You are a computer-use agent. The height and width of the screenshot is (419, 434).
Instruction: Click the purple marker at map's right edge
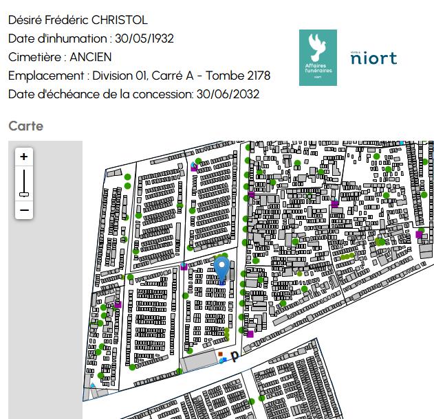coord(419,235)
